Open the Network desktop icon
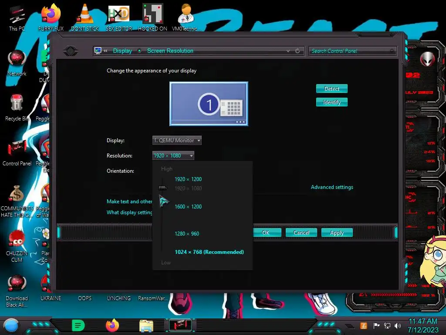The image size is (446, 335). (17, 63)
